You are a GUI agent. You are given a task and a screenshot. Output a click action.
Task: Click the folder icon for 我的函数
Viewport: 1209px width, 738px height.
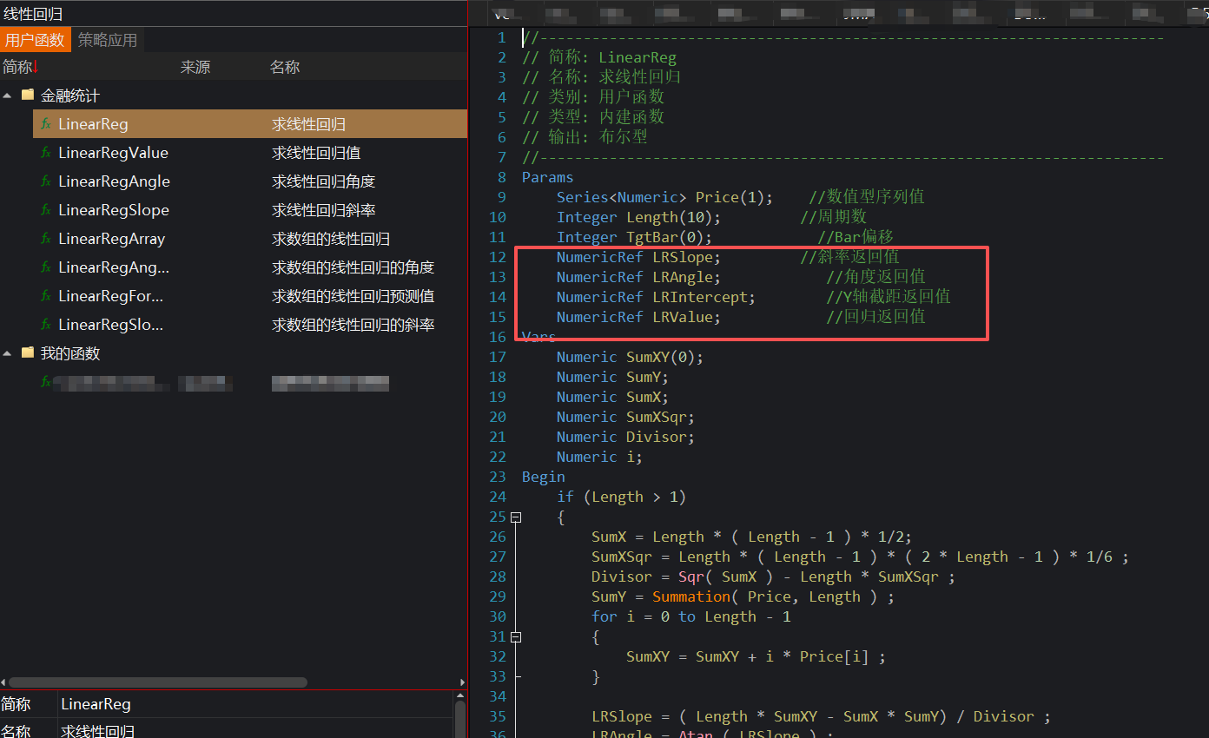tap(28, 353)
